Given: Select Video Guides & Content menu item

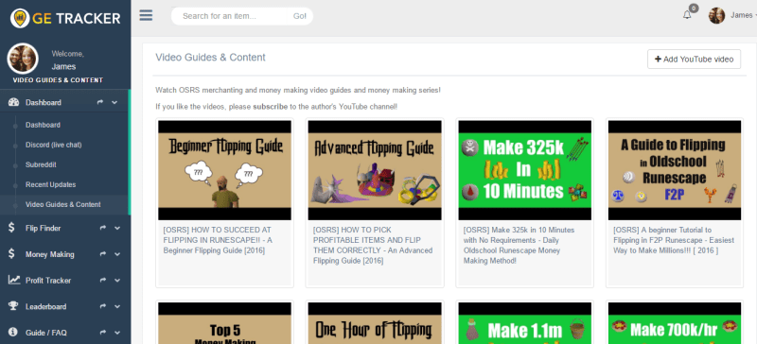Looking at the screenshot, I should [x=63, y=204].
